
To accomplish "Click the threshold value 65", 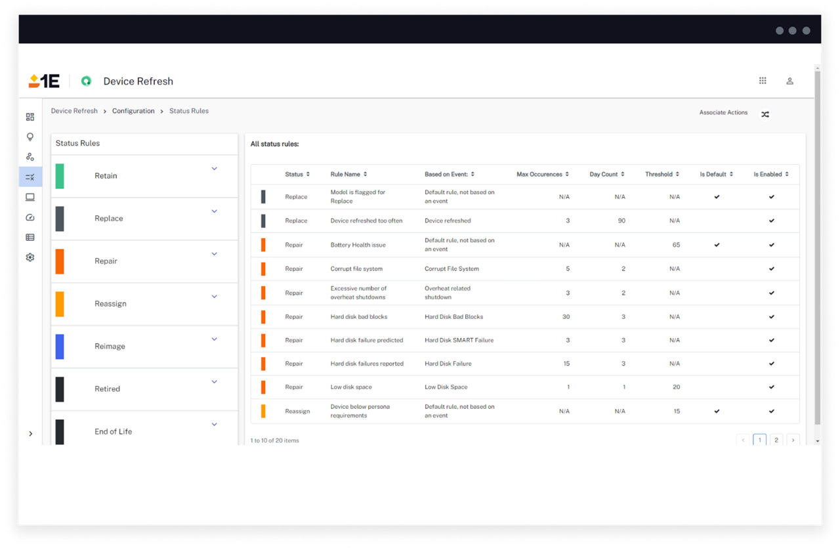I will [x=676, y=245].
